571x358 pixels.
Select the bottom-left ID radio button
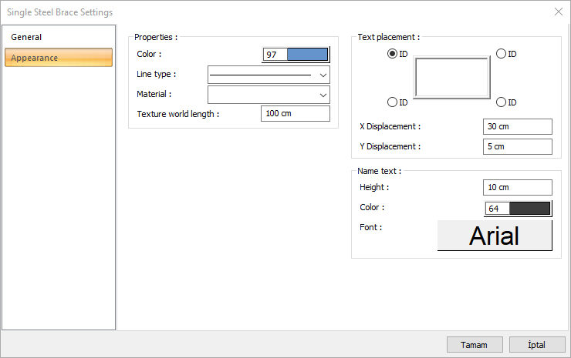[393, 102]
